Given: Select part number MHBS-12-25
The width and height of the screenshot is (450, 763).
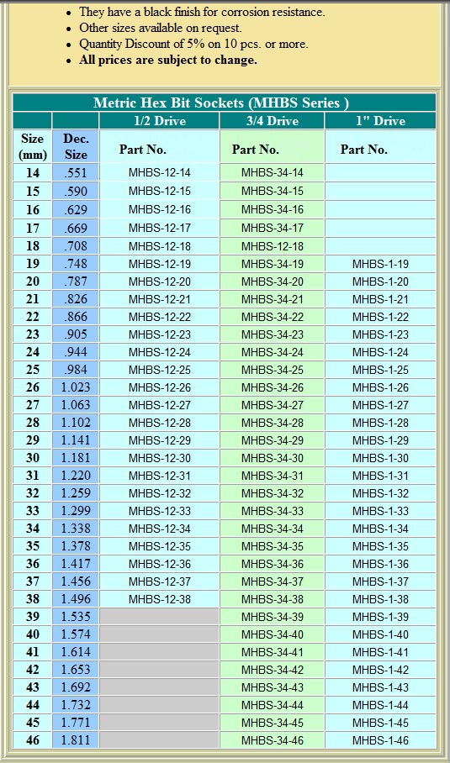Looking at the screenshot, I should pyautogui.click(x=159, y=370).
